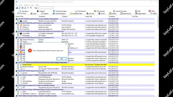The image size is (173, 97).
Task: Select the highlighted Google Chrome row
Action: pos(85,65)
